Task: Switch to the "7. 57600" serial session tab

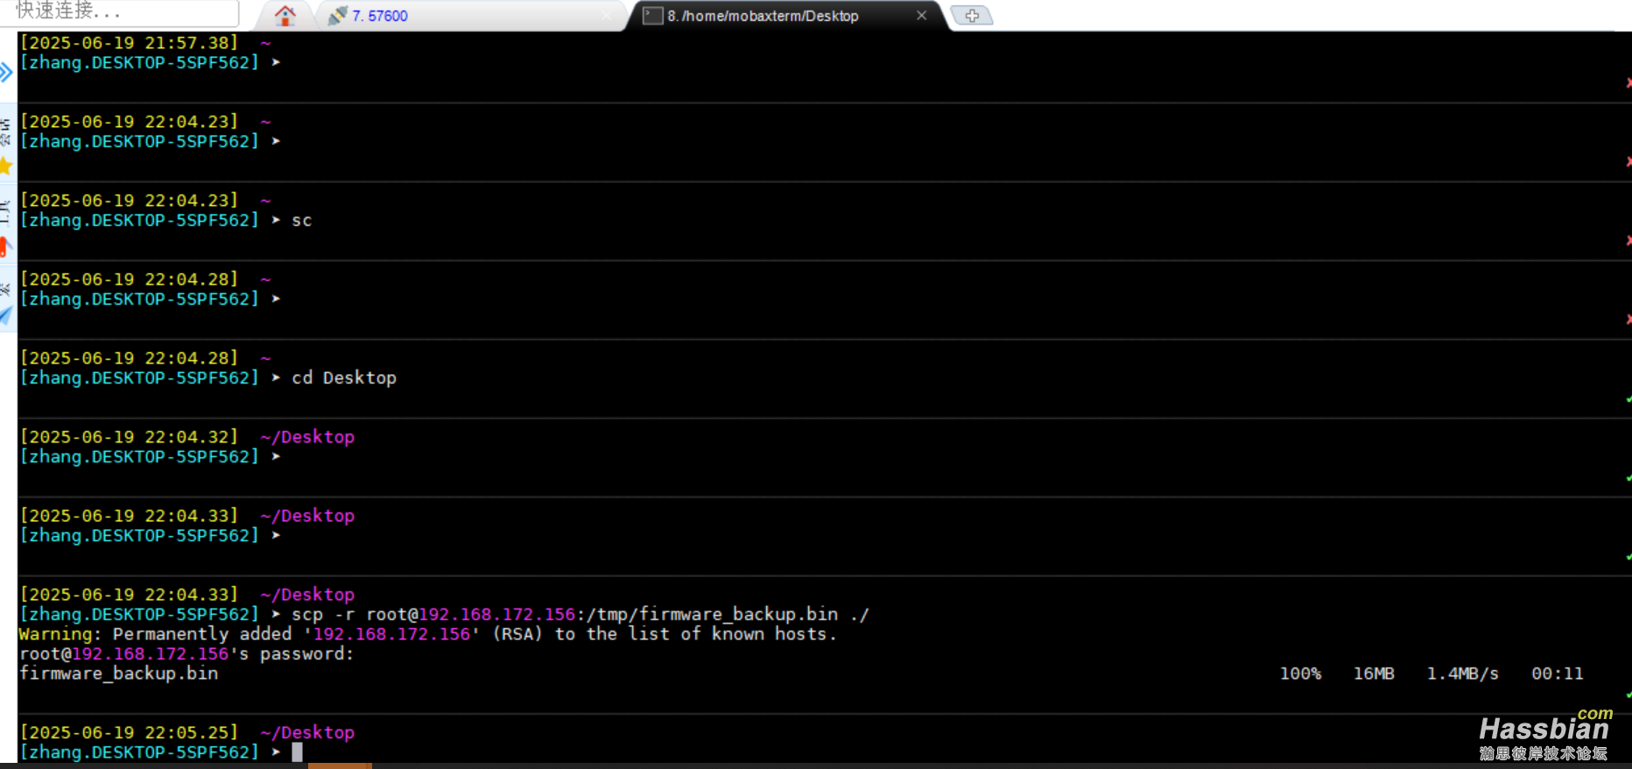Action: coord(380,16)
